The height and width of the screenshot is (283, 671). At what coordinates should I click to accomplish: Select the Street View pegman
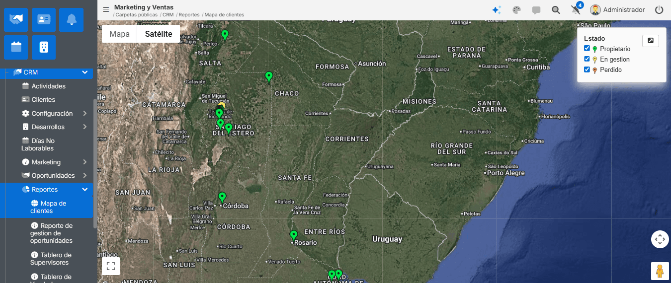click(x=660, y=272)
